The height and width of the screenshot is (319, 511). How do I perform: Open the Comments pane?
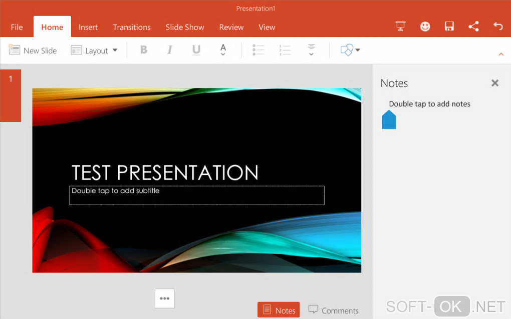[x=333, y=310]
